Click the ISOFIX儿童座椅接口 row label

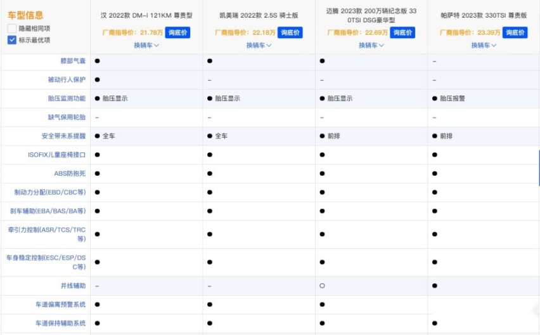tap(57, 155)
